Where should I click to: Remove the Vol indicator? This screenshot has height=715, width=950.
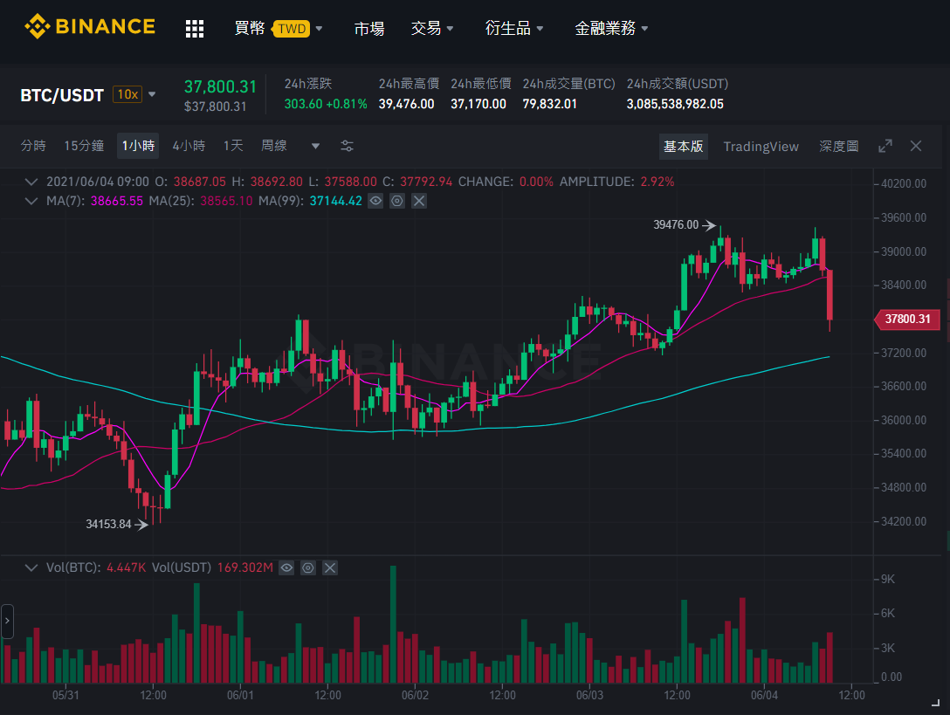[330, 567]
